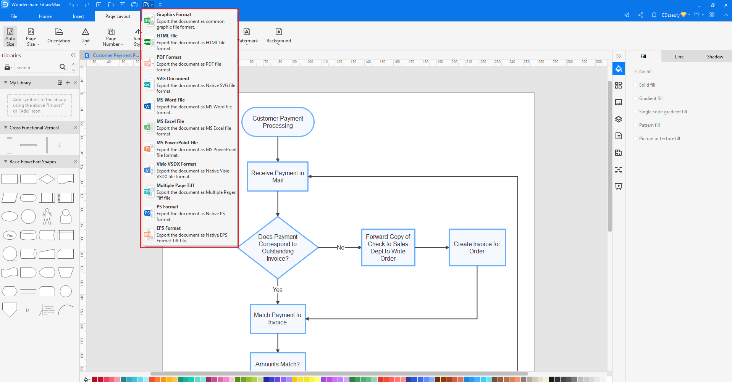This screenshot has width=732, height=382.
Task: Open the Page Size dropdown
Action: coord(32,36)
